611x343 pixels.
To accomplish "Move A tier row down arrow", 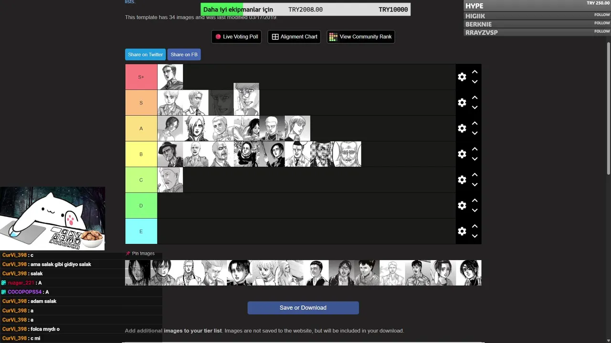I will point(474,133).
